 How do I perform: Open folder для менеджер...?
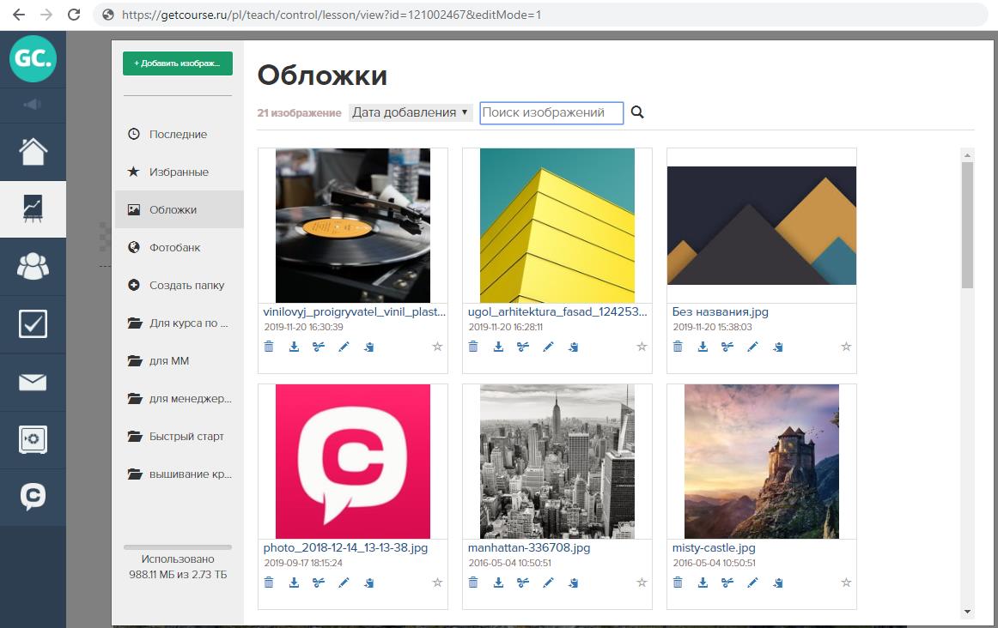[179, 399]
